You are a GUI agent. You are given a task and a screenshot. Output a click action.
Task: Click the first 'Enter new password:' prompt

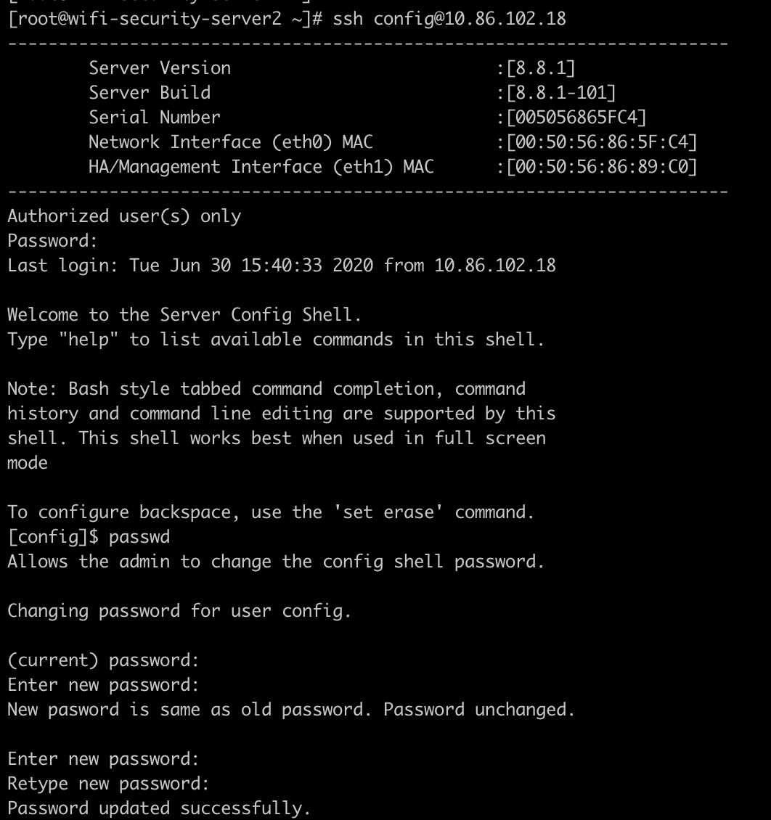(x=103, y=685)
